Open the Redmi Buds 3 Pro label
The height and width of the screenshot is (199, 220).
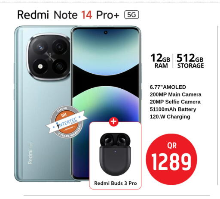[116, 183]
